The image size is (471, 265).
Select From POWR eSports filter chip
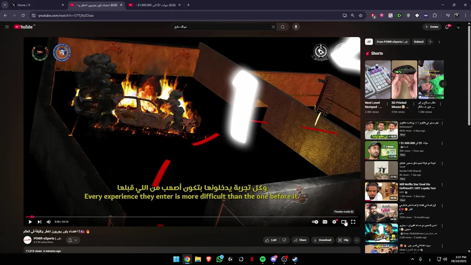(x=392, y=42)
